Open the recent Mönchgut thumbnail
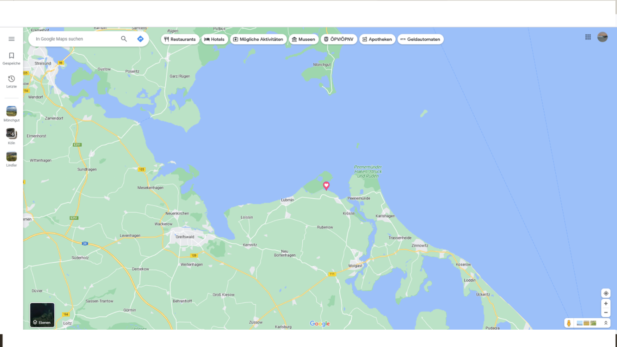This screenshot has width=617, height=347. [12, 111]
